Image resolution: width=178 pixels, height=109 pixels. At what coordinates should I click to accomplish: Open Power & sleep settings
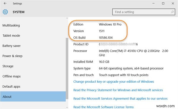point(12,56)
